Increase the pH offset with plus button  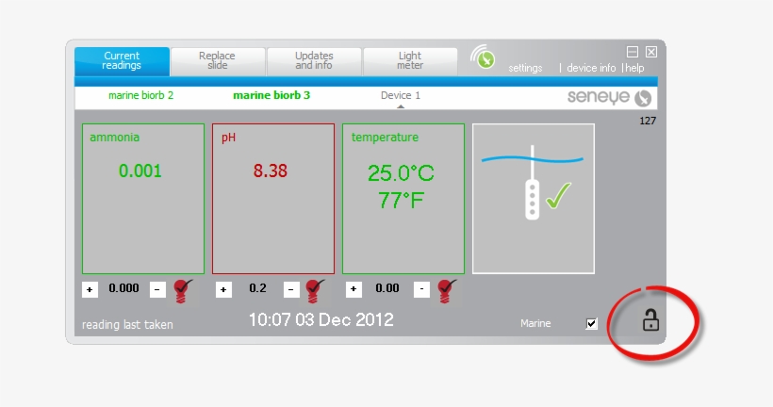click(x=223, y=289)
